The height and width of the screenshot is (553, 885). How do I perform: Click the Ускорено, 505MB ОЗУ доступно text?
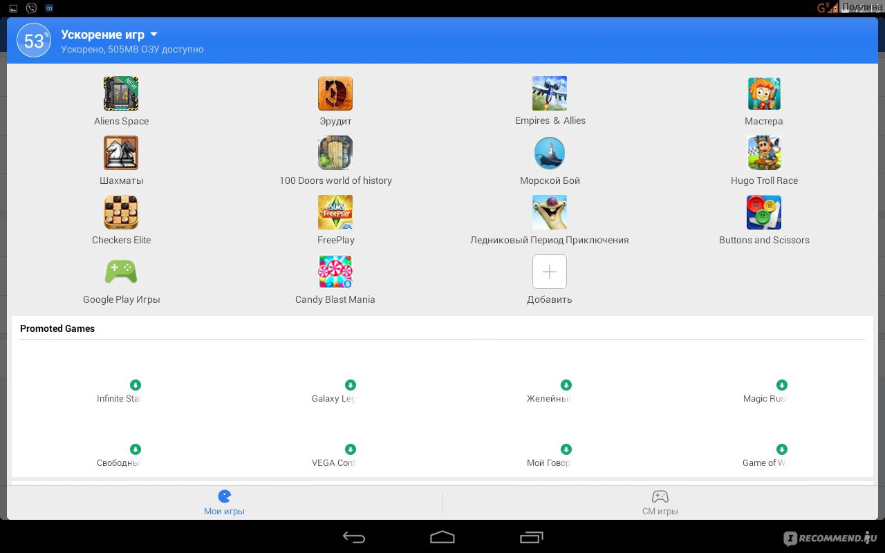click(132, 50)
